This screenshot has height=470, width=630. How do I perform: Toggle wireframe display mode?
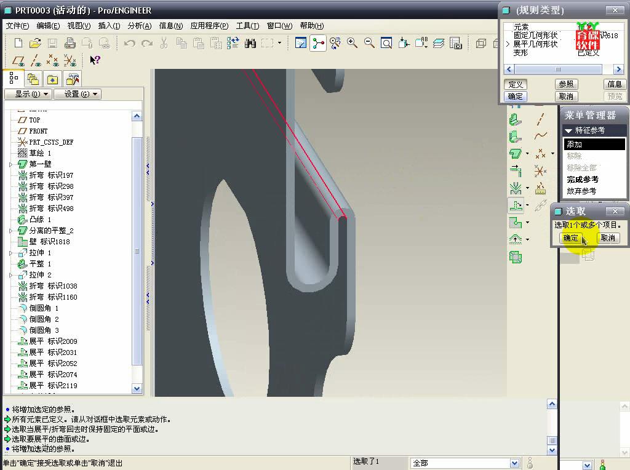(481, 43)
